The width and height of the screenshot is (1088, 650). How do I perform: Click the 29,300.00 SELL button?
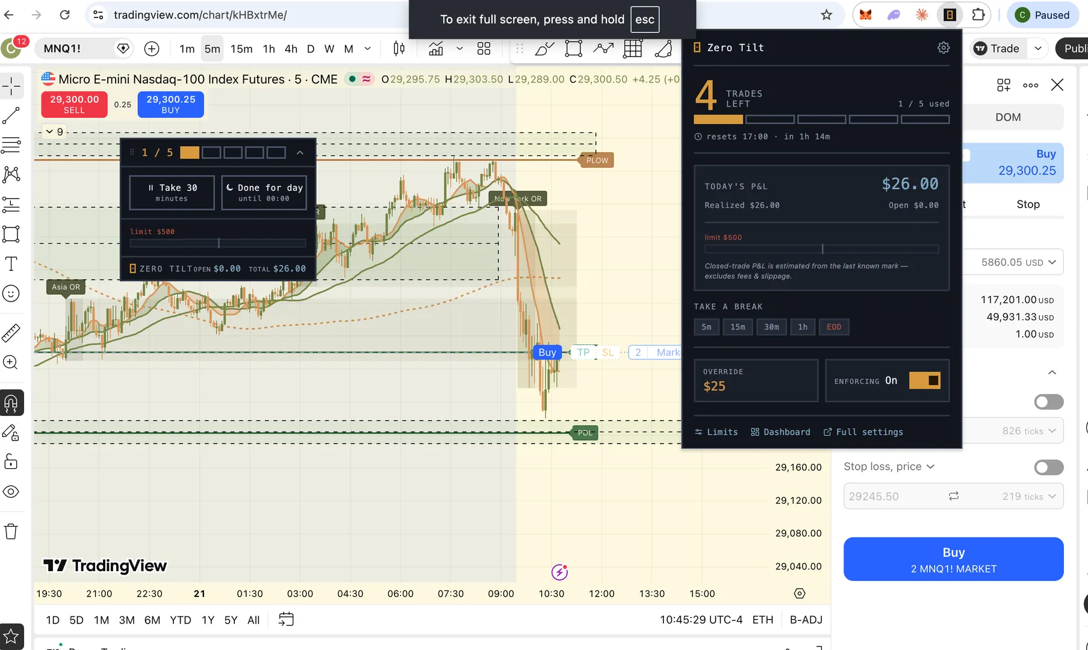coord(74,104)
